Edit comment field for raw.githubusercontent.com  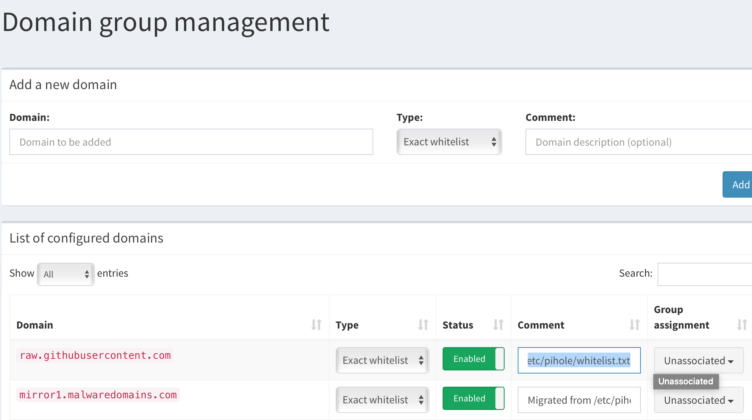coord(579,361)
